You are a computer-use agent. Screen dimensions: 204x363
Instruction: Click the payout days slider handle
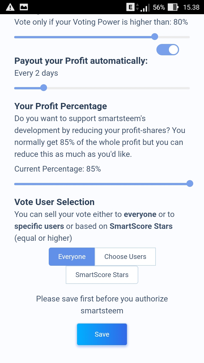pos(44,88)
